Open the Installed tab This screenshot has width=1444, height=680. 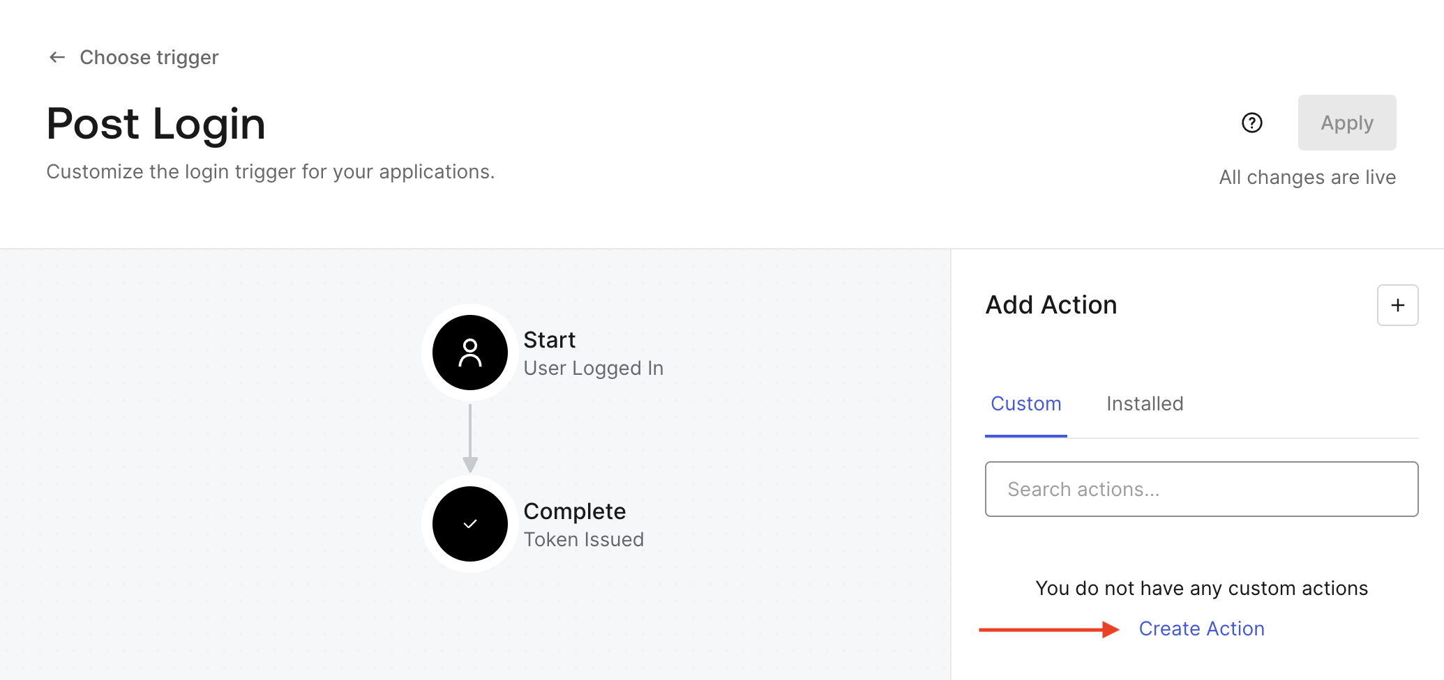[x=1145, y=404]
